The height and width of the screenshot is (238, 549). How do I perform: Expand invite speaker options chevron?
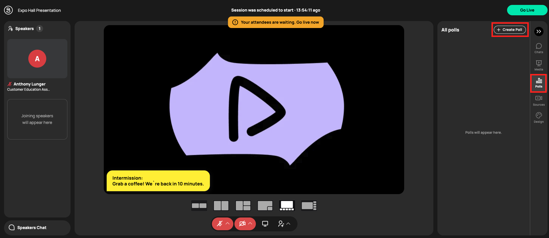click(x=288, y=224)
